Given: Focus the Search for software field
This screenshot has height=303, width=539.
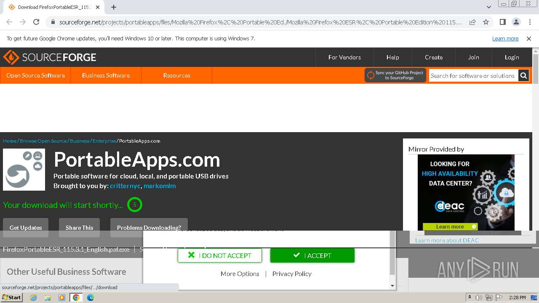Looking at the screenshot, I should click(x=473, y=76).
